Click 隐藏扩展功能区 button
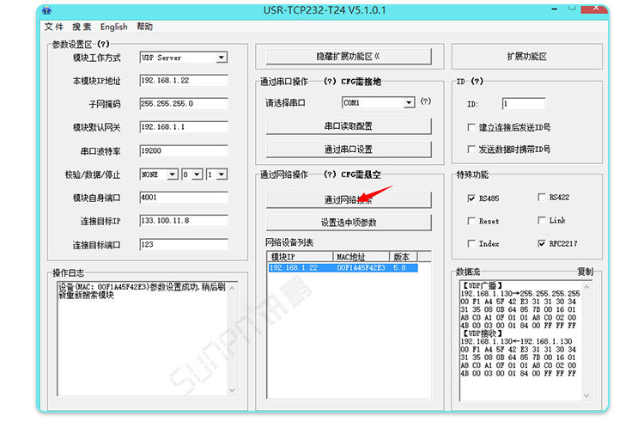644x428 pixels. pos(349,57)
